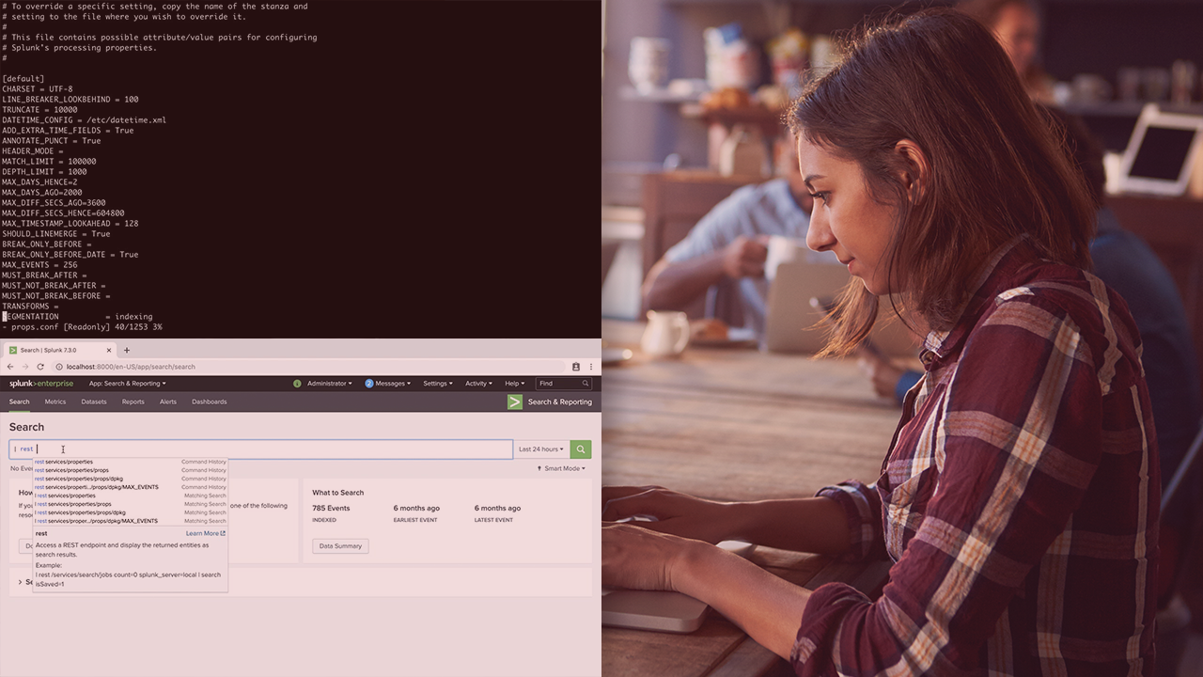The height and width of the screenshot is (677, 1203).
Task: Click the browser profile icon beside address bar
Action: [x=576, y=367]
